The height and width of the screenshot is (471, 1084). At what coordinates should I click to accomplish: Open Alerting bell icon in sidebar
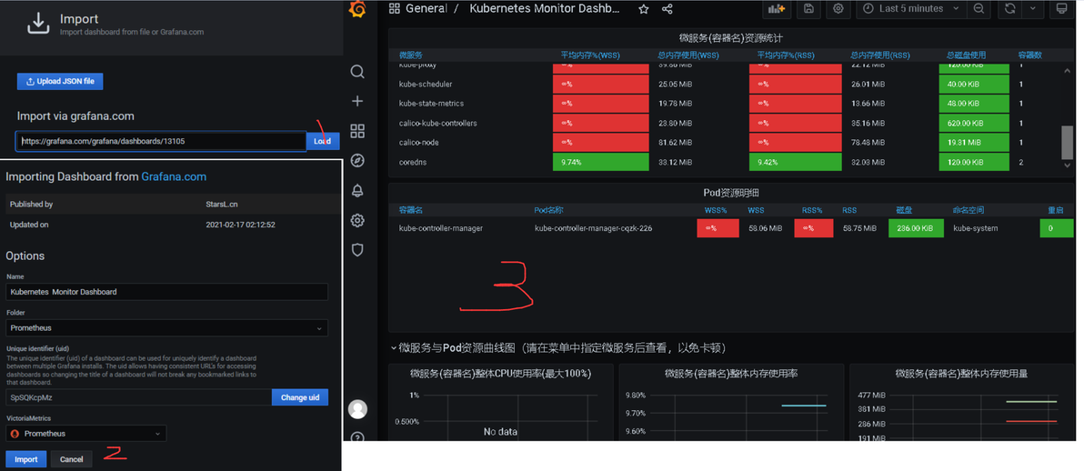357,191
